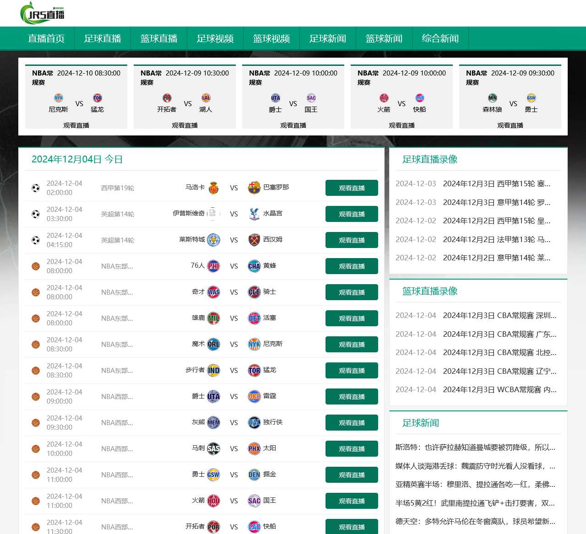Click the IND logo beside 步行者
This screenshot has height=534, width=586.
[213, 370]
